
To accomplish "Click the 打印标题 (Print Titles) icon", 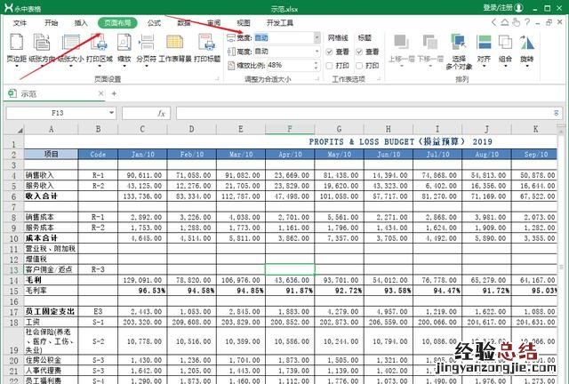I will (x=205, y=43).
